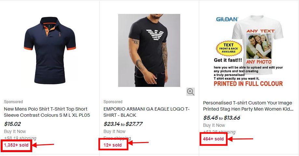This screenshot has height=156, width=299.
Task: Click the yellow TEXT FRONT & BACK badge
Action: coord(229,48)
